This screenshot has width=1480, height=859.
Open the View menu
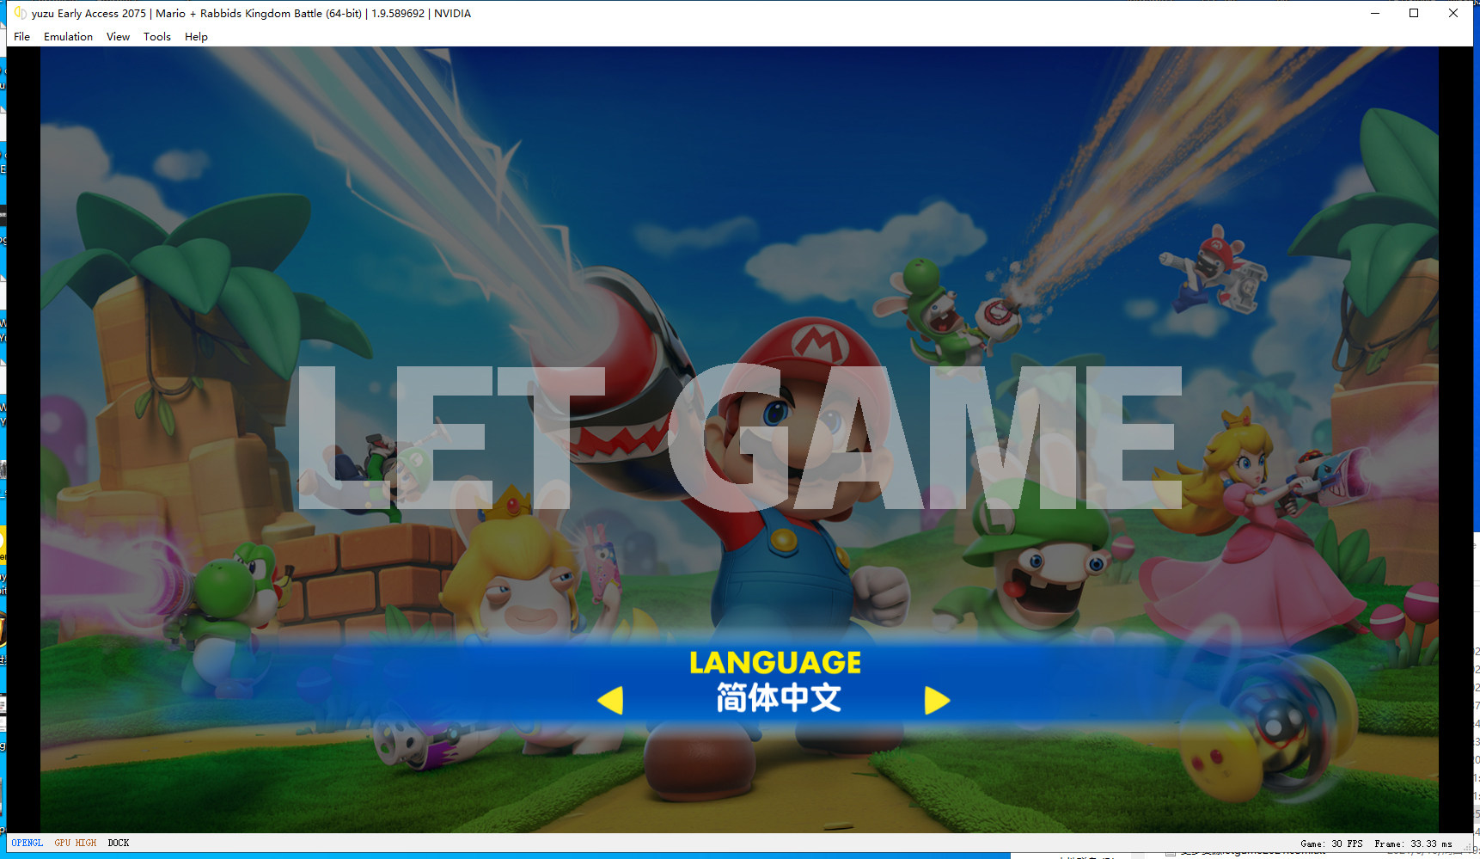pyautogui.click(x=118, y=37)
